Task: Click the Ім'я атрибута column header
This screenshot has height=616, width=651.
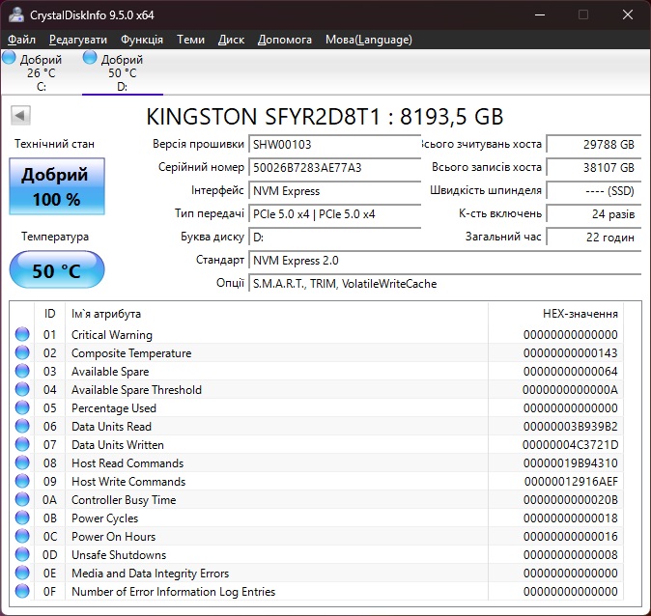Action: tap(106, 314)
